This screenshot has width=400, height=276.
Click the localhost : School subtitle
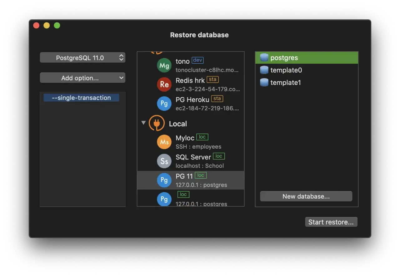(200, 166)
